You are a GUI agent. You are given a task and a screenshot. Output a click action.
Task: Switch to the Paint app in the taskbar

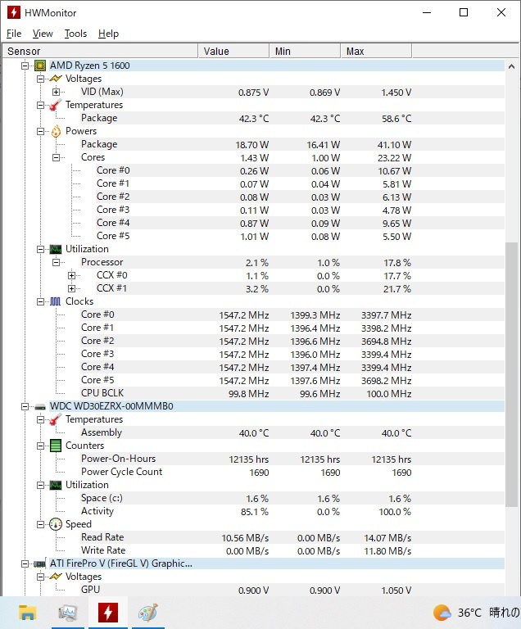tap(148, 613)
